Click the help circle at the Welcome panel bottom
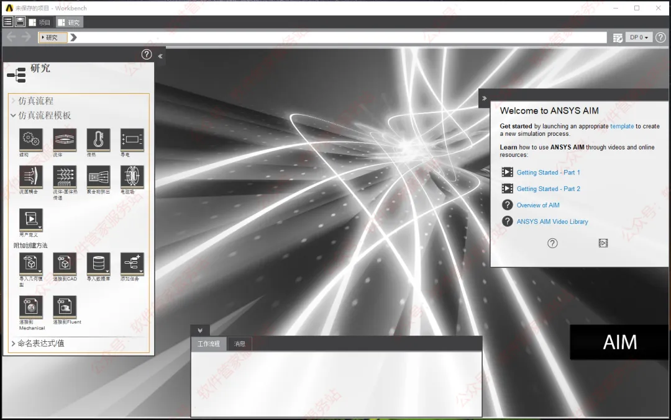 click(552, 243)
